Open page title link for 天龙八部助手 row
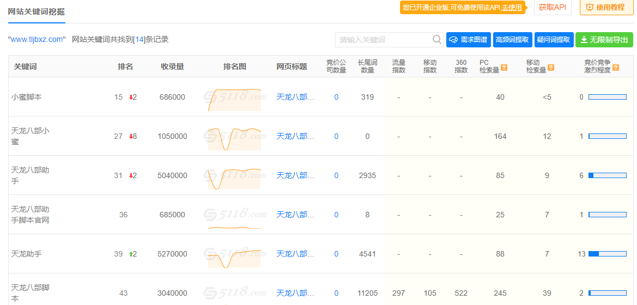 click(x=295, y=175)
